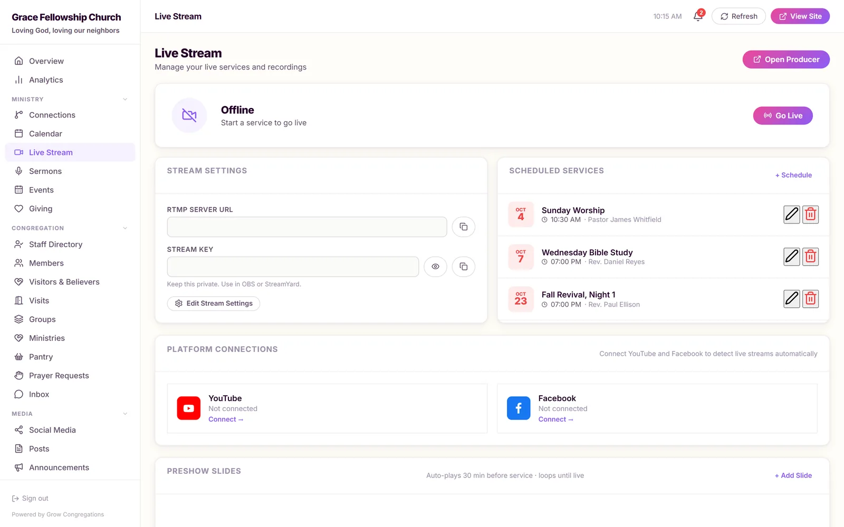Screen dimensions: 844x527
Task: Click Open Producer button
Action: 786,60
